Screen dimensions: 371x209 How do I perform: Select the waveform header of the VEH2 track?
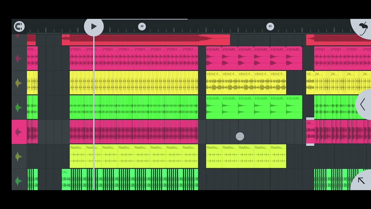pos(19,83)
